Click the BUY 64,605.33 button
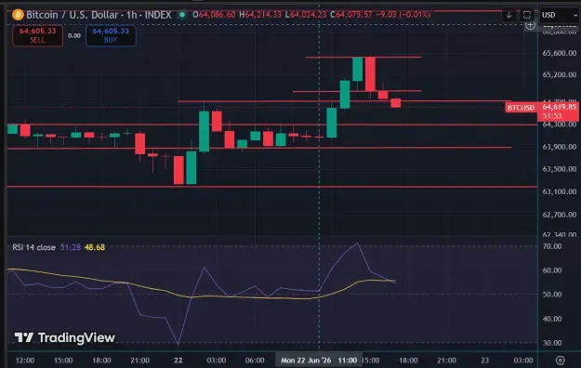The height and width of the screenshot is (368, 581). pos(111,35)
